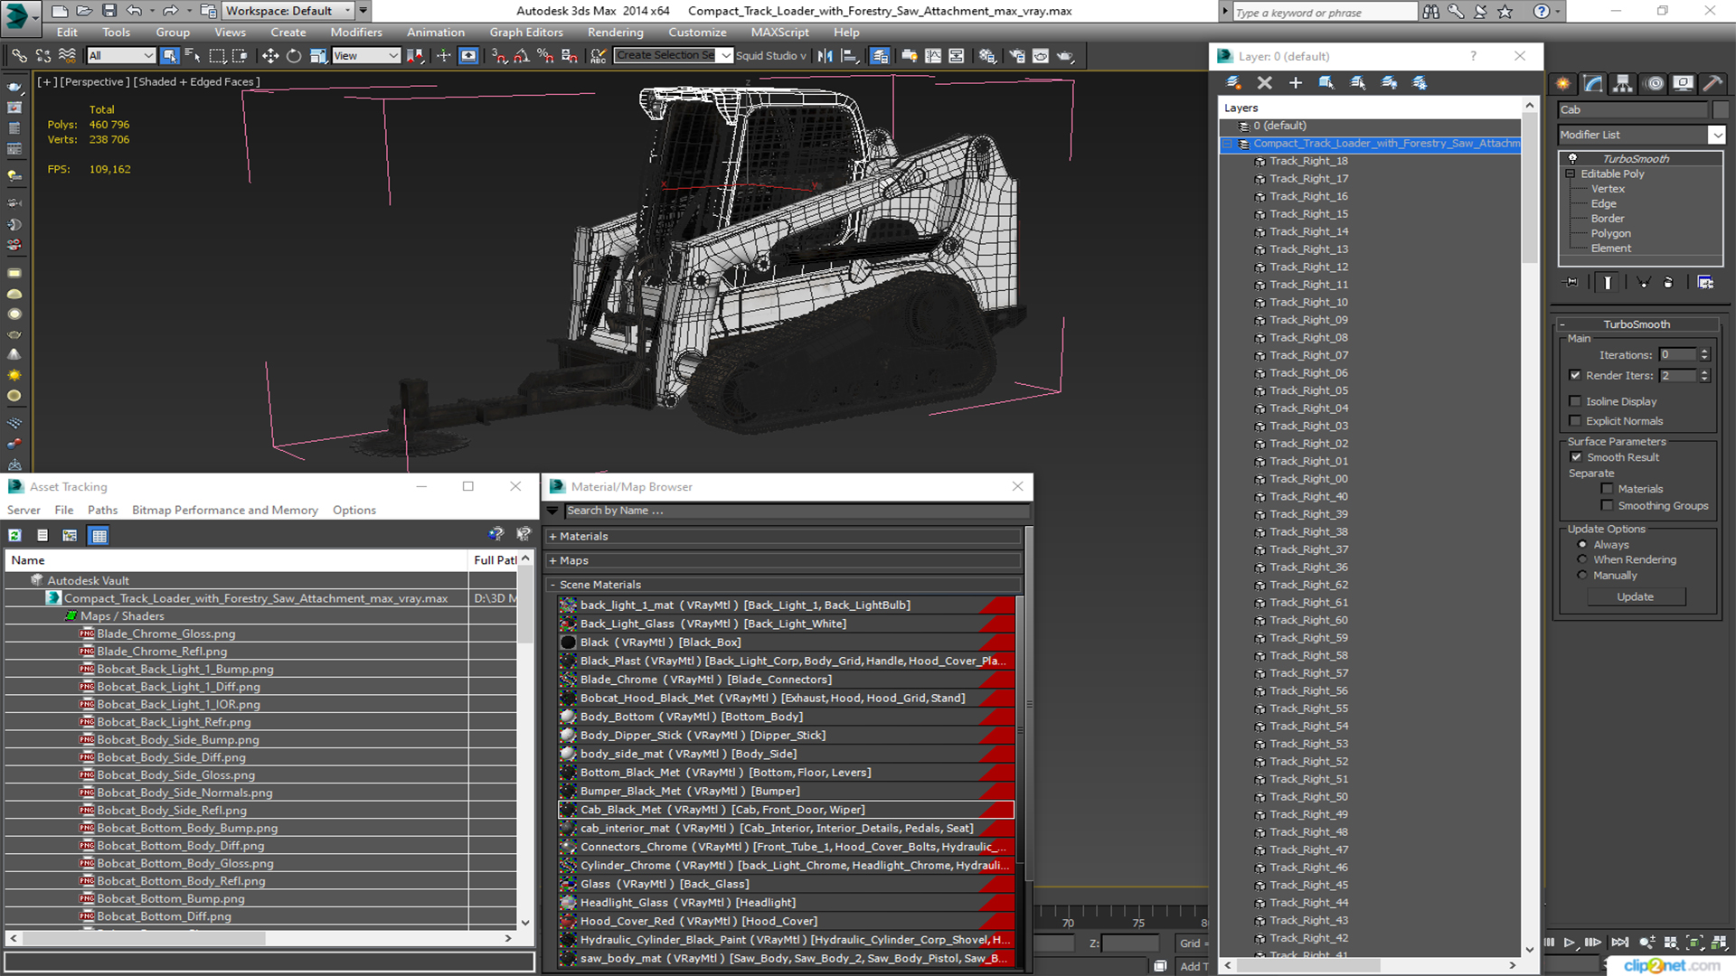Screen dimensions: 1736x976
Task: Open the selection filter All dropdown
Action: coord(121,56)
